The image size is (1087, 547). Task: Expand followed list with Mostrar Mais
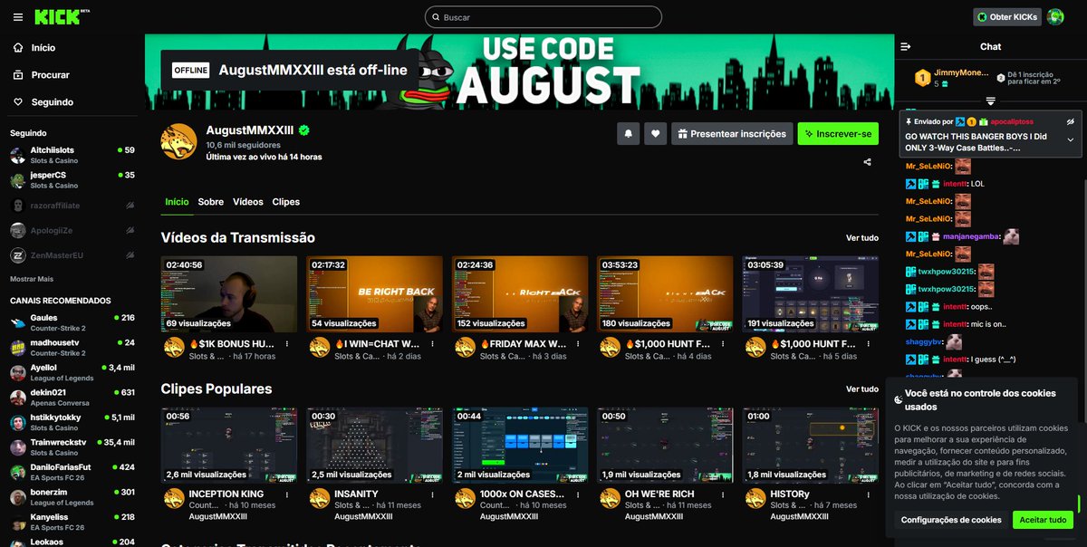[32, 279]
